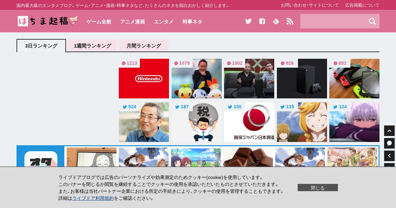Viewport: 396px width, 208px height.
Task: Click the はちま起稿 site logo
Action: 48,21
